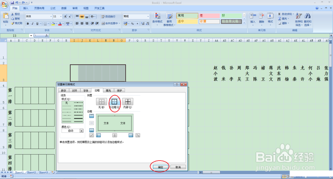Click the Increase Indent icon
Screen dimensions: 333x179
(x=97, y=23)
